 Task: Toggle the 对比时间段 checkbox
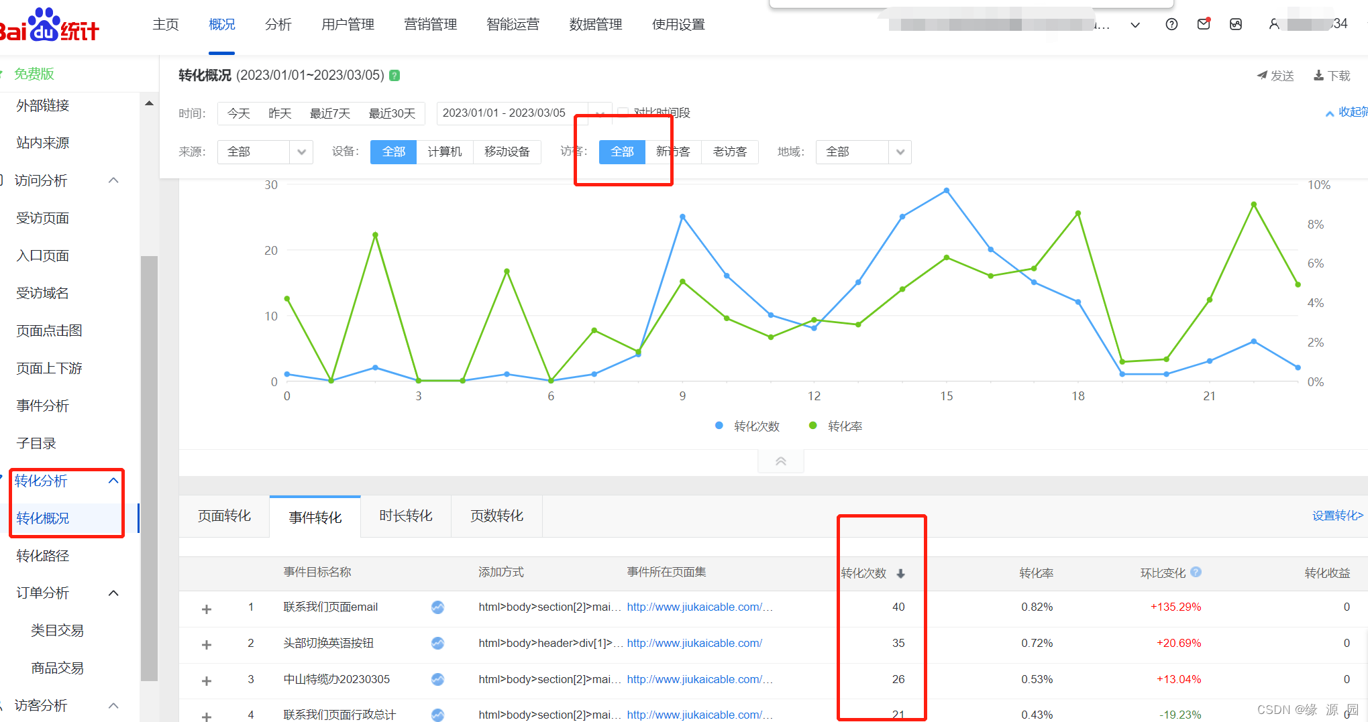pos(623,113)
